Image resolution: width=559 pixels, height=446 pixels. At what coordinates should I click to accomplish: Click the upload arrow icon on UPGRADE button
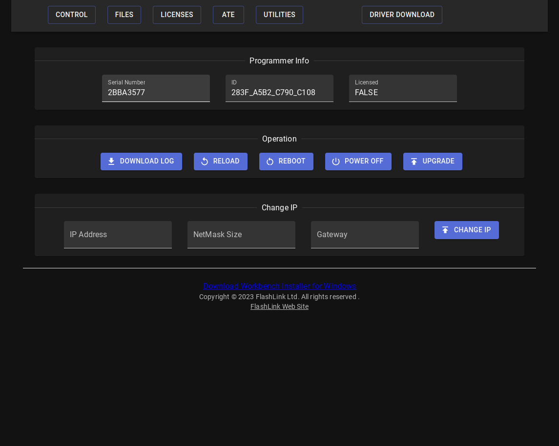414,162
